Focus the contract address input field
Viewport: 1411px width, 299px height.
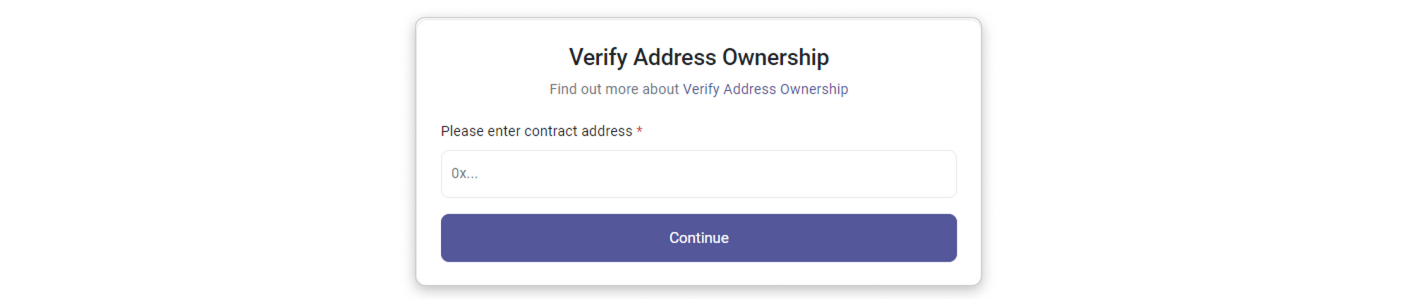(698, 173)
